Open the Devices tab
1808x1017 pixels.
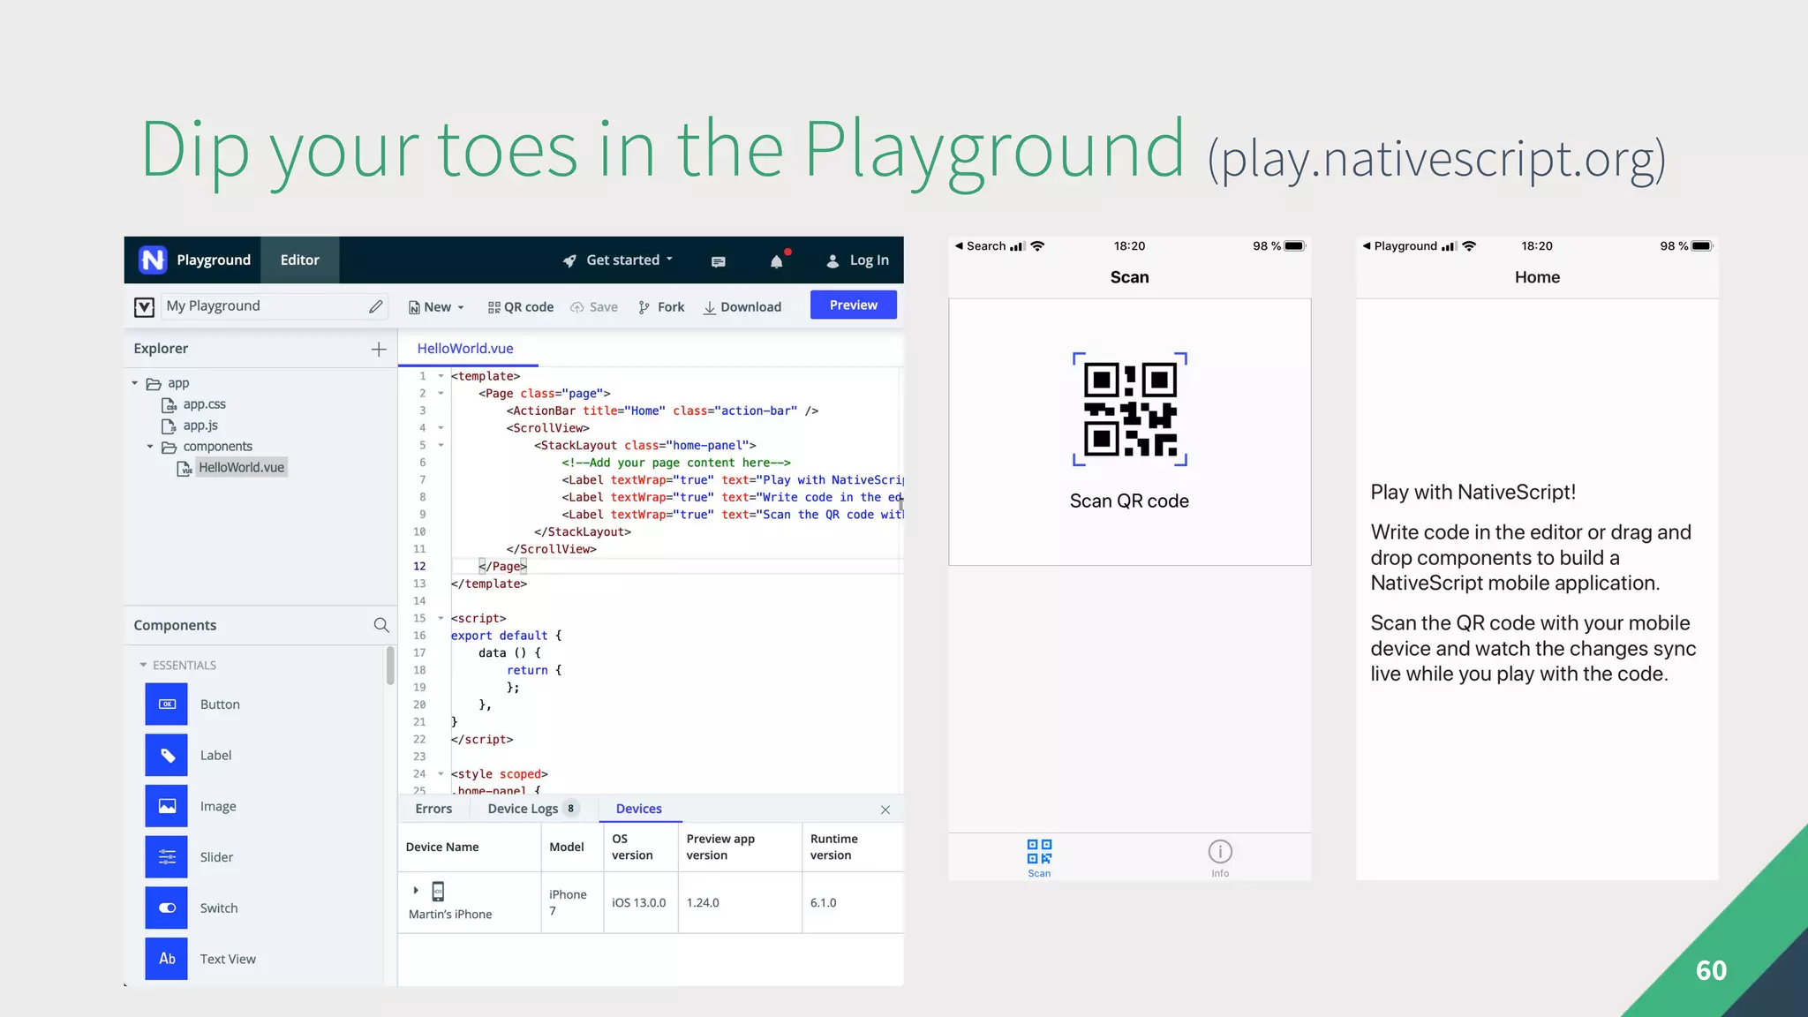click(639, 809)
